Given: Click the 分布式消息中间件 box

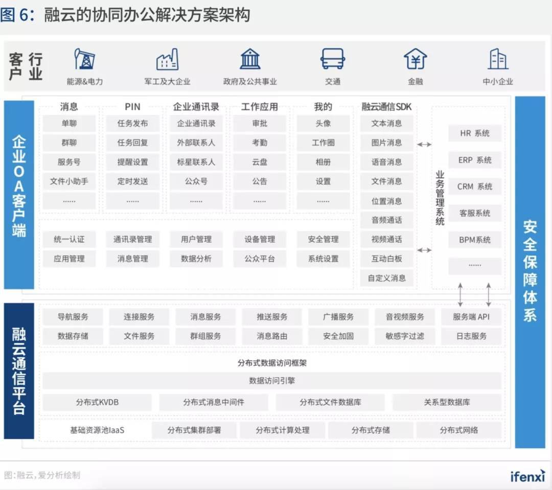Looking at the screenshot, I should click(214, 402).
